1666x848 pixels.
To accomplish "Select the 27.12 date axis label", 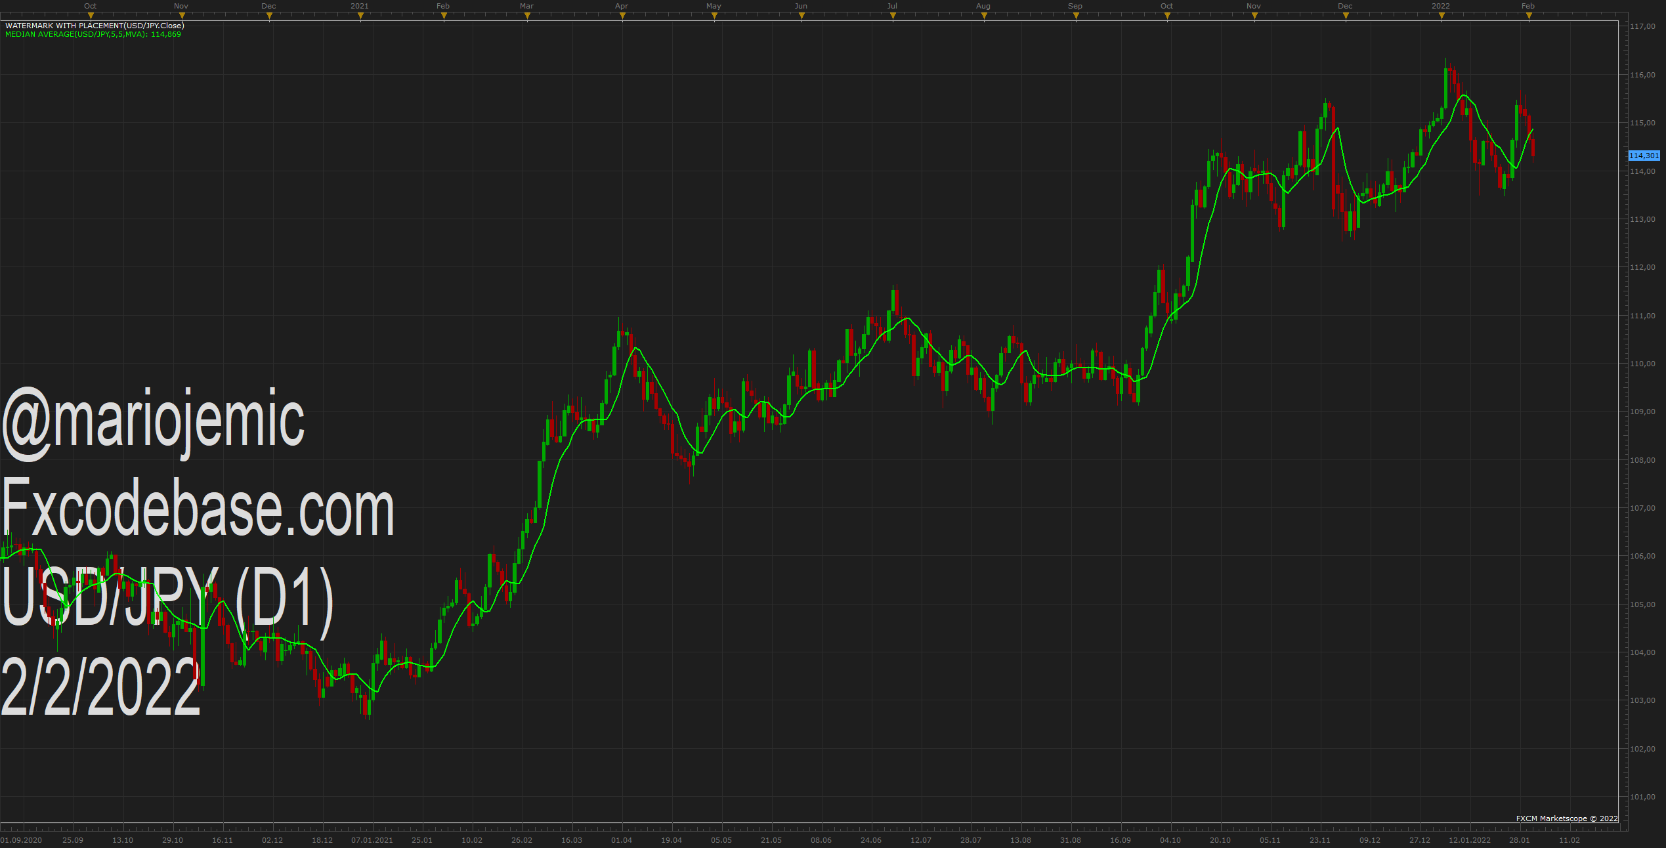I will pyautogui.click(x=1420, y=840).
